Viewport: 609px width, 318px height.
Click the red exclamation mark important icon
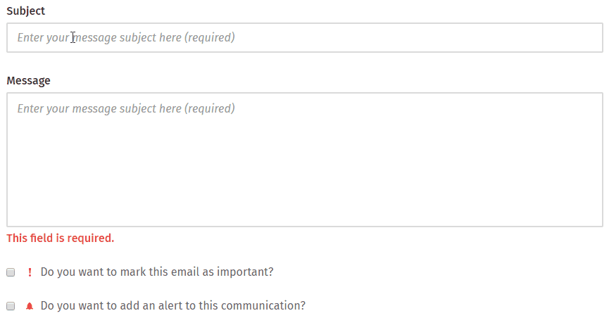pos(30,272)
